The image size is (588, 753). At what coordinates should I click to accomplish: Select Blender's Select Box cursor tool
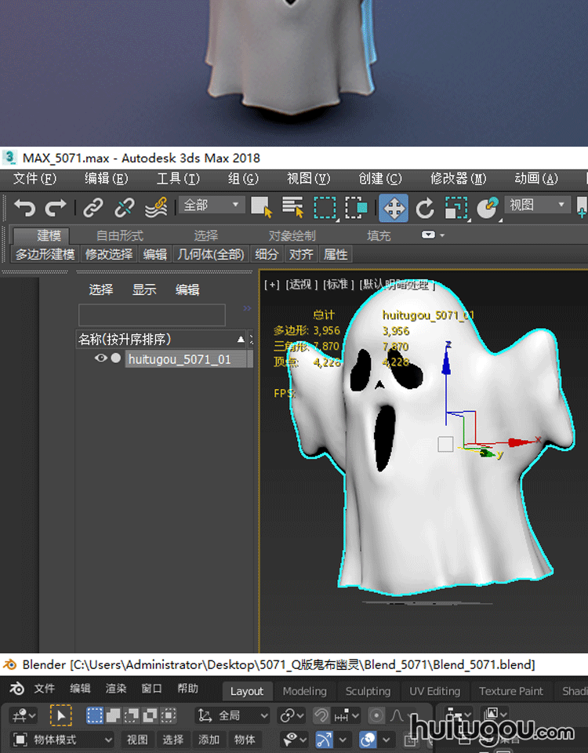60,715
